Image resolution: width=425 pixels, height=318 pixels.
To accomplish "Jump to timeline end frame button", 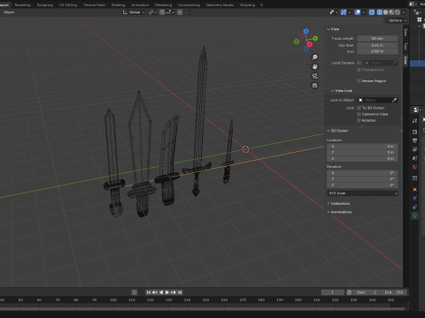I will (x=180, y=292).
